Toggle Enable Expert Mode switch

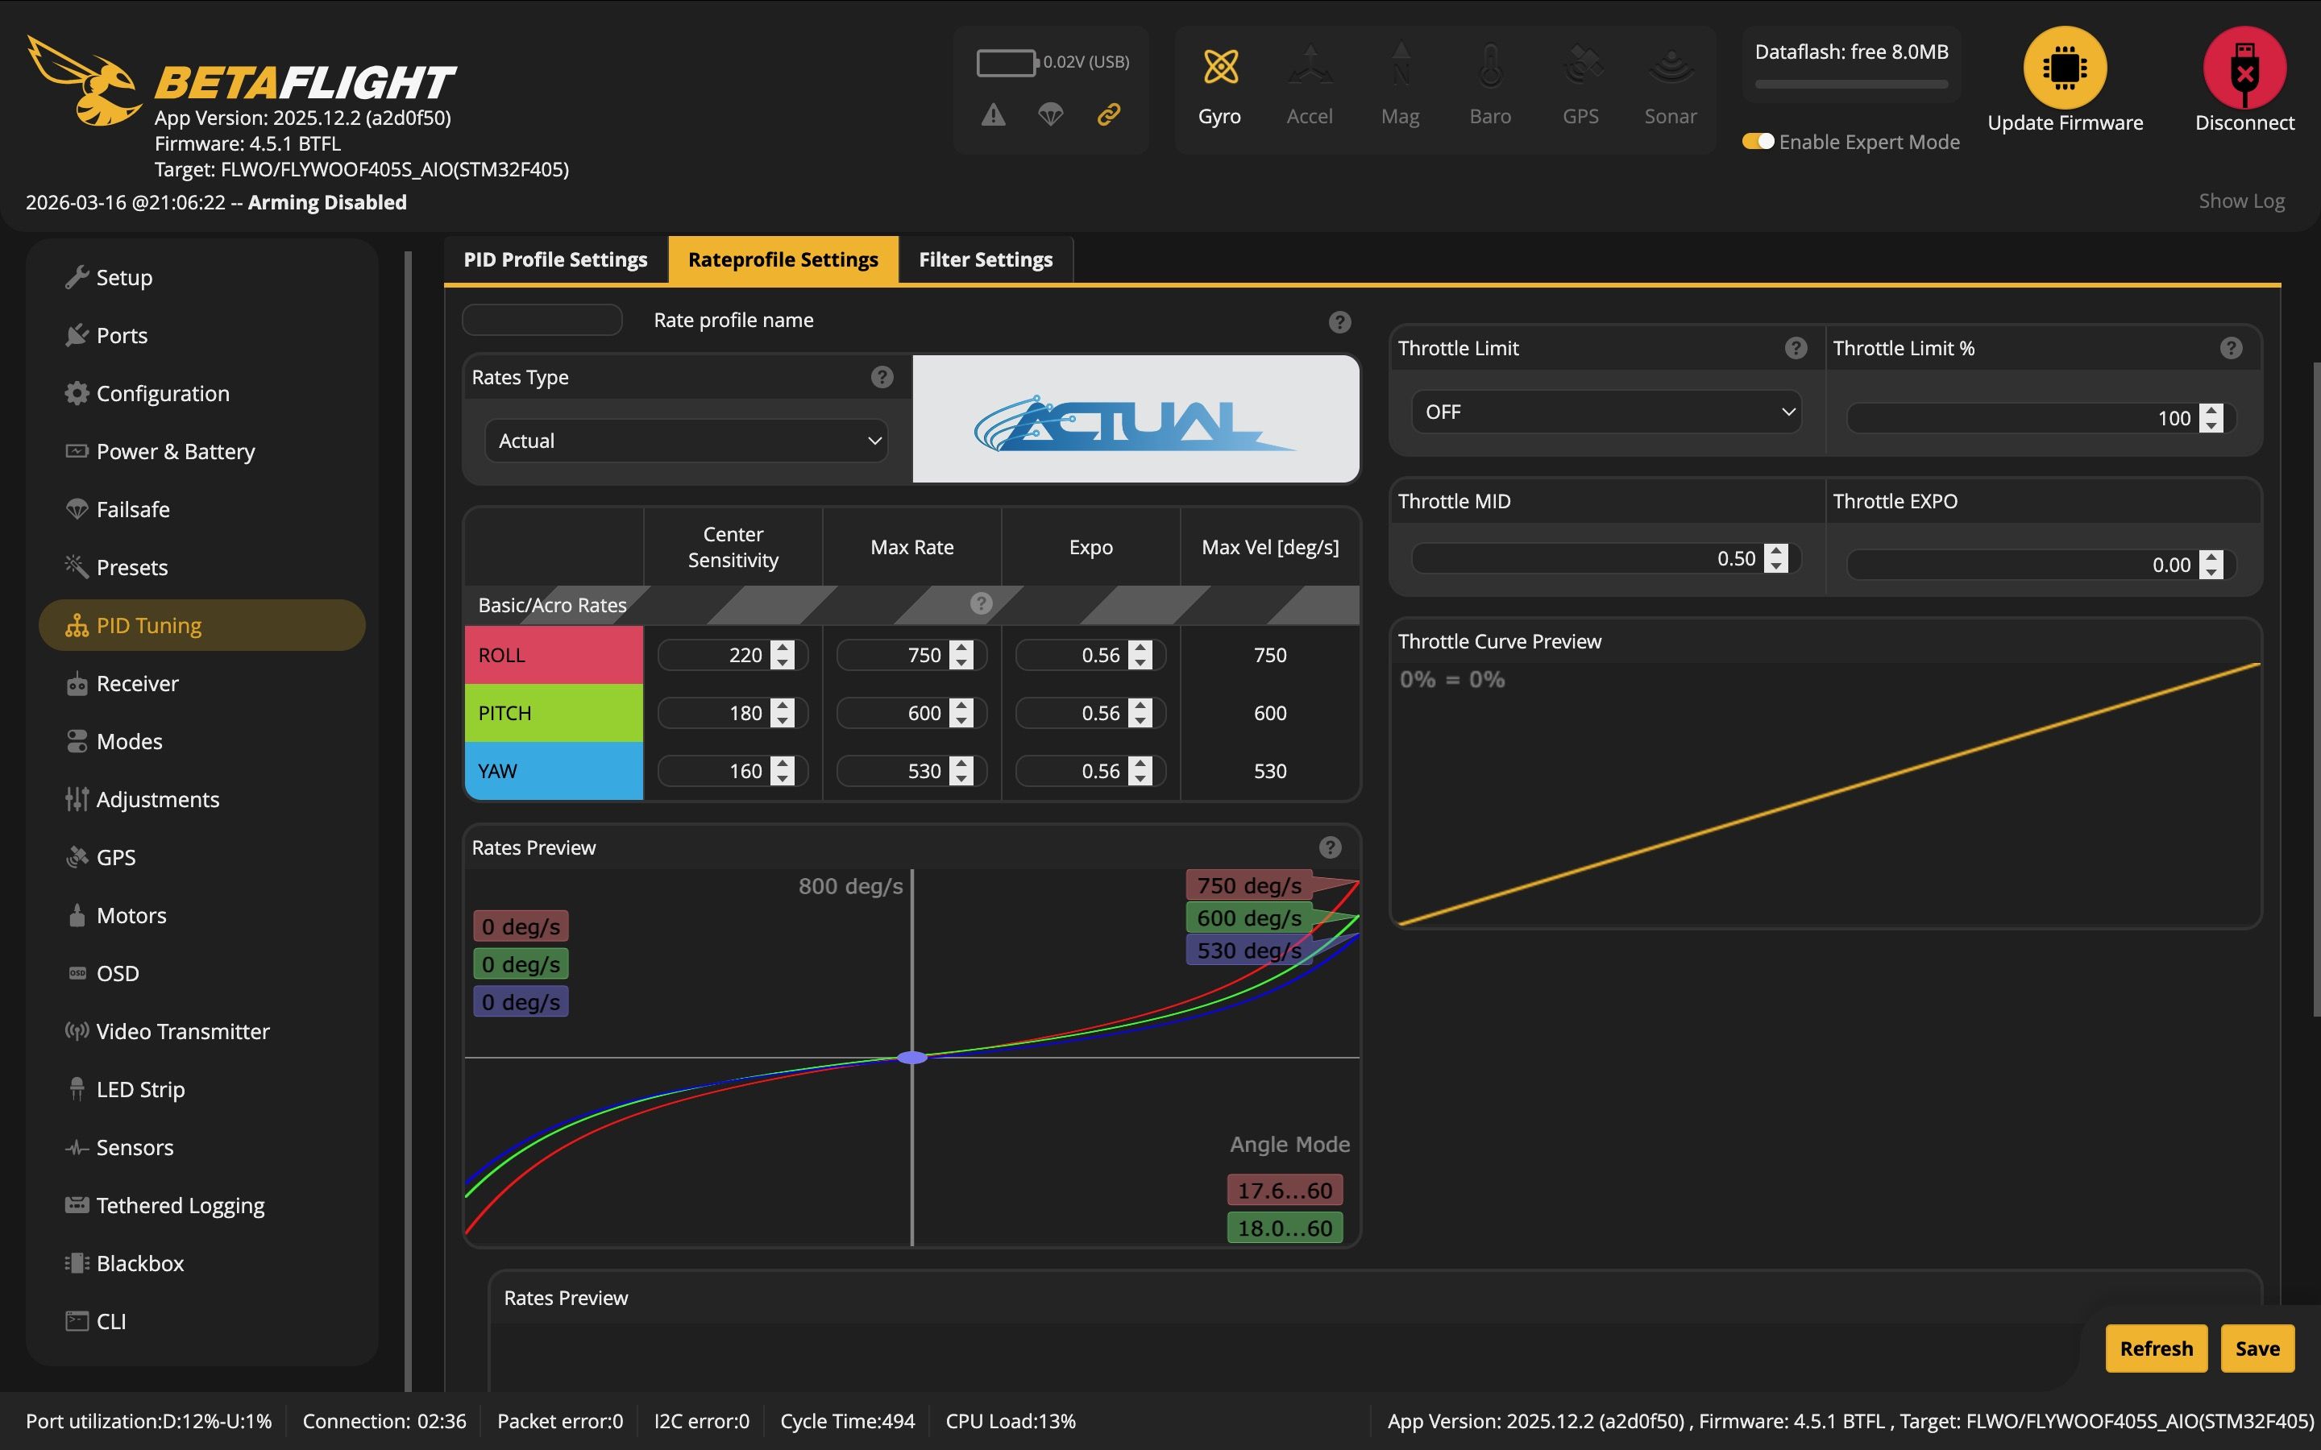coord(1758,142)
